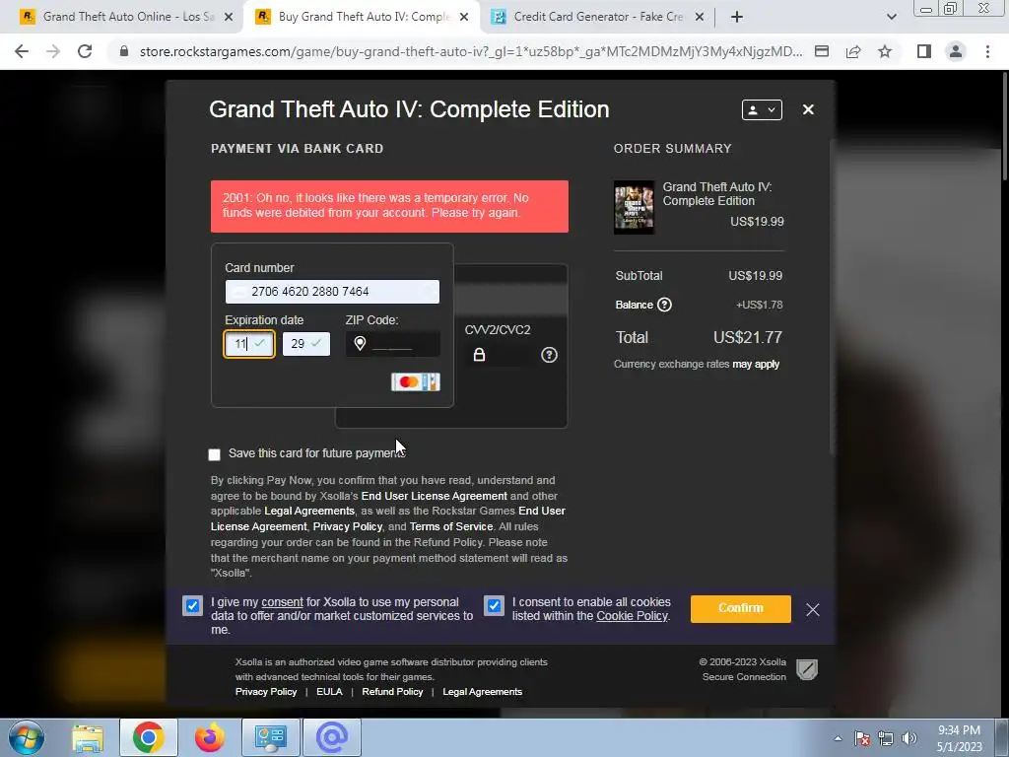Dismiss the consent banner with X
Image resolution: width=1009 pixels, height=757 pixels.
(813, 609)
